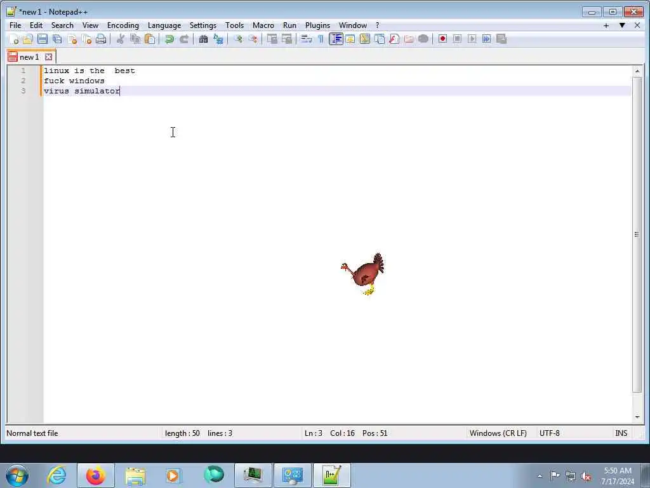The width and height of the screenshot is (650, 488).
Task: Toggle Show All Characters pilcrow icon
Action: (321, 39)
